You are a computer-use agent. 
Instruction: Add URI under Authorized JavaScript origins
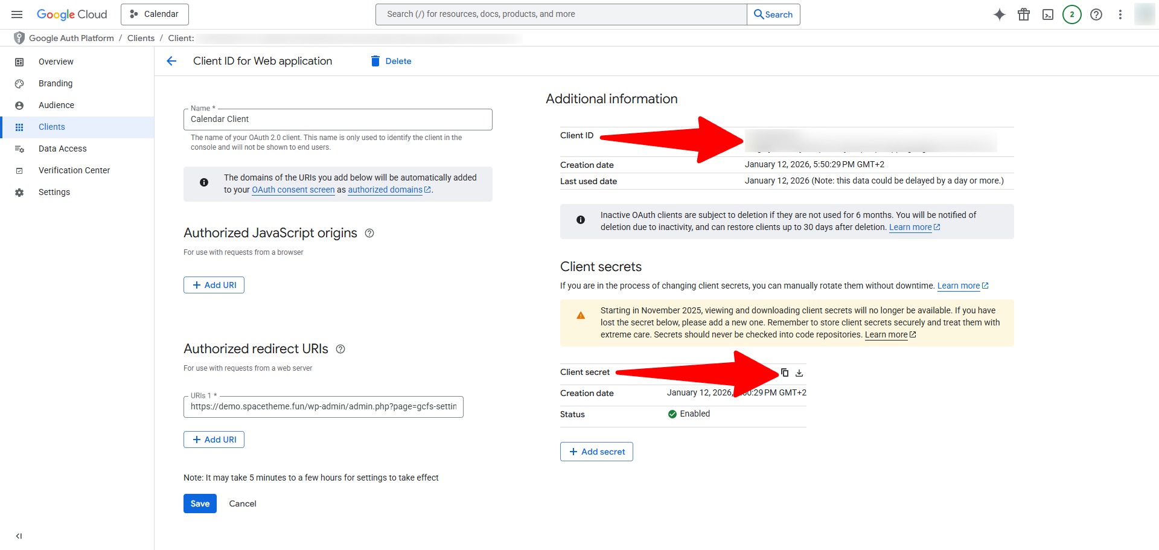coord(214,285)
